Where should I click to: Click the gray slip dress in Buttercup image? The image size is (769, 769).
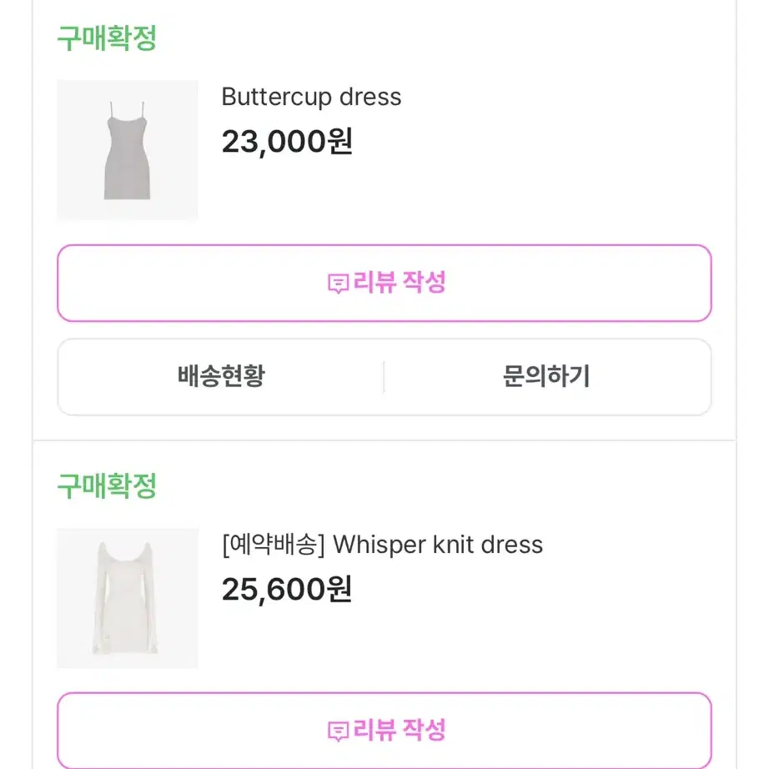click(127, 151)
